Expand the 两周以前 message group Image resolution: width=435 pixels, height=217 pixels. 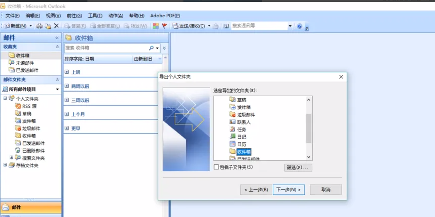[x=66, y=86]
